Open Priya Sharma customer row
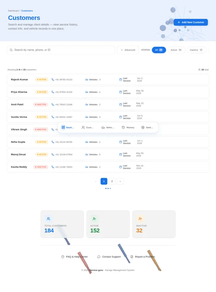 [x=108, y=92]
